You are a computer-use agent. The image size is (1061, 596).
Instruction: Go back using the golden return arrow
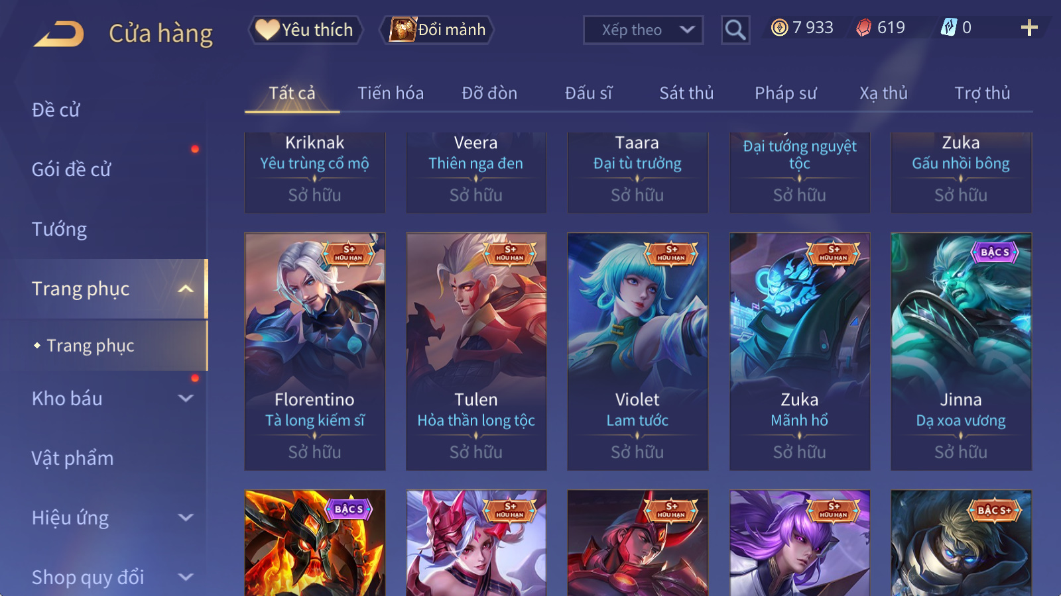pos(59,33)
